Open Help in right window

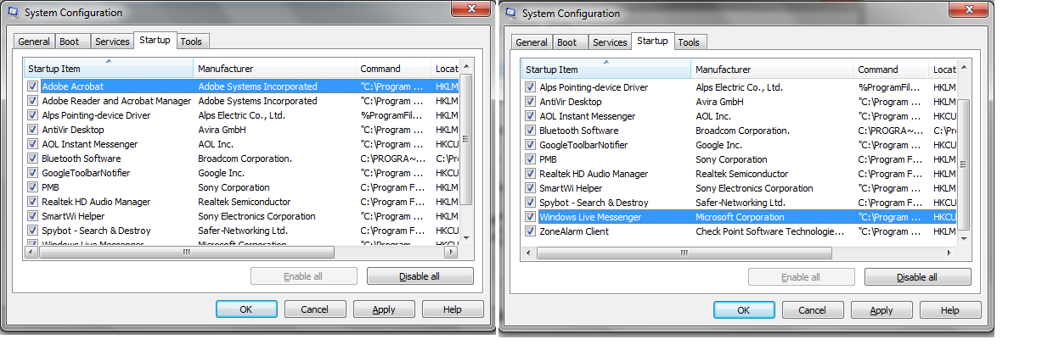[950, 310]
